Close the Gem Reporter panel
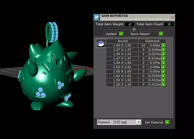Screen dimensions: 194x139 click(x=172, y=17)
